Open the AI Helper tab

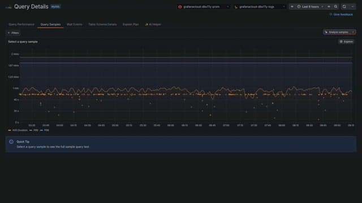(x=153, y=24)
